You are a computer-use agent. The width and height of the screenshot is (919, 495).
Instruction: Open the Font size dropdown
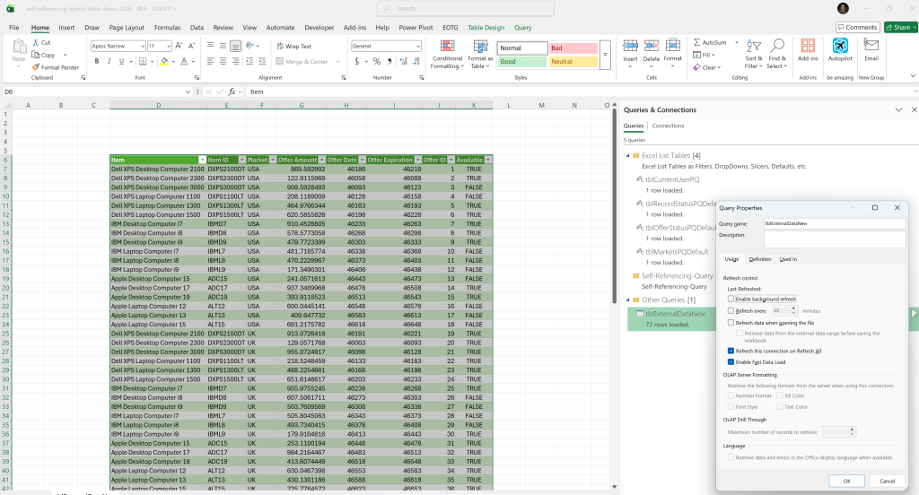(169, 46)
